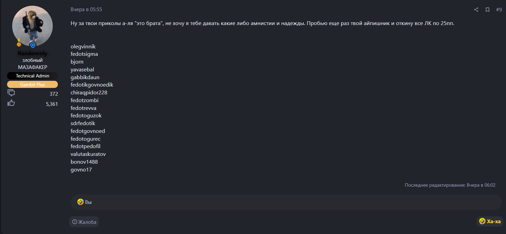Click the last edit time Вчера в 06:02
The width and height of the screenshot is (506, 234).
coord(481,185)
